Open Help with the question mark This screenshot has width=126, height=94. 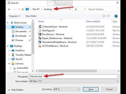click(x=116, y=16)
